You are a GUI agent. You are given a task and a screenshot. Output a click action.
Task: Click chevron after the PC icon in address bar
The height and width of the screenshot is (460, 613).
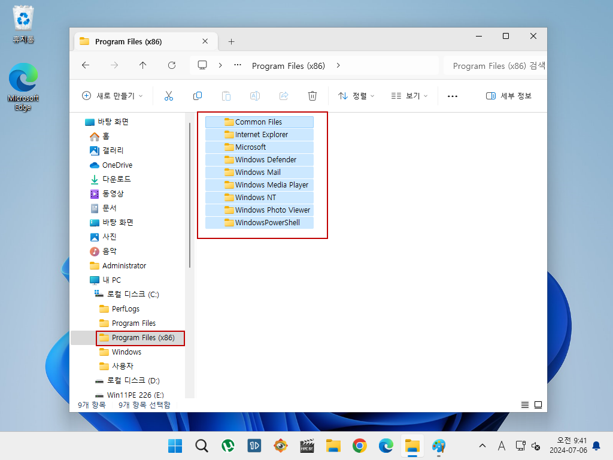(220, 65)
